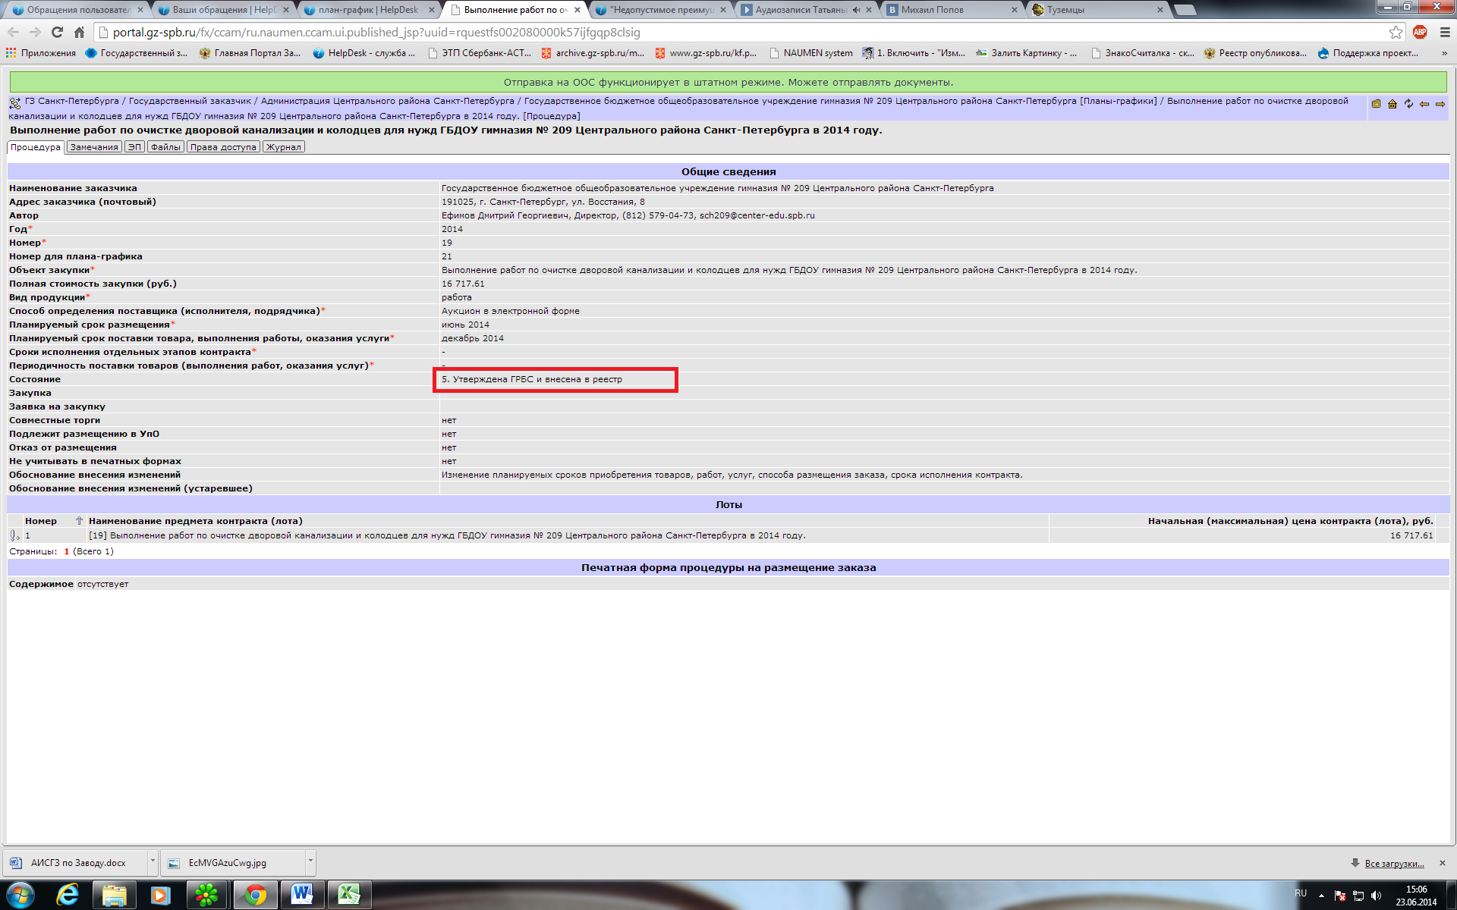Click the portal folder icon in navigation bar
The image size is (1457, 910).
pyautogui.click(x=1376, y=104)
